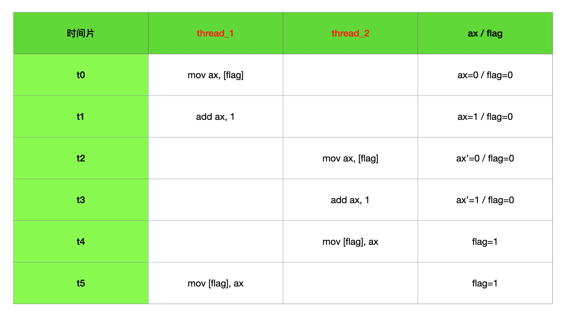
Task: Select thread_1's "add ax, 1" instruction
Action: tap(215, 117)
